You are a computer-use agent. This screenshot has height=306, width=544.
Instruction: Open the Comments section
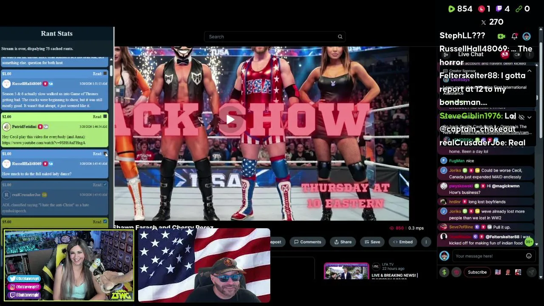308,242
